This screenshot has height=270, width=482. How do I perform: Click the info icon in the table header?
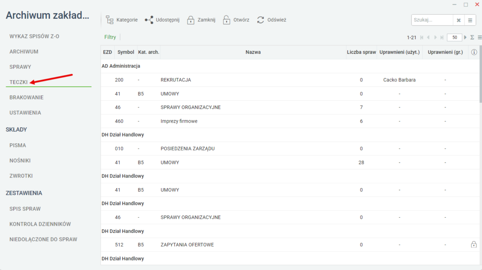(x=474, y=52)
